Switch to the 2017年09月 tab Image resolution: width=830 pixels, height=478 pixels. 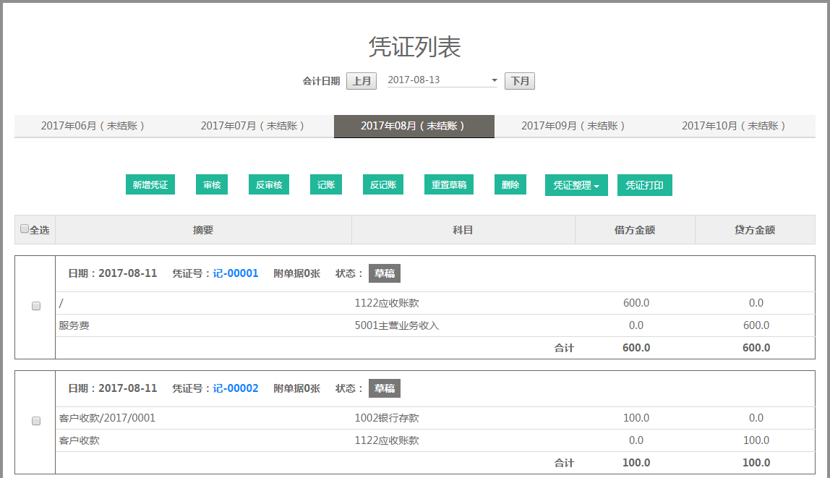[x=574, y=126]
